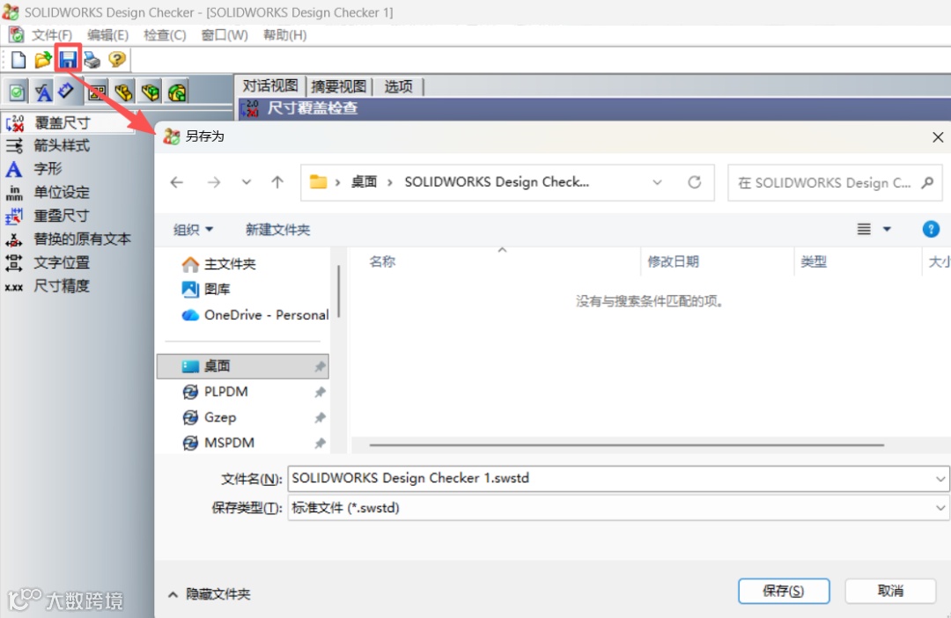The width and height of the screenshot is (951, 618).
Task: Select OneDrive - Personal in navigation pane
Action: pyautogui.click(x=254, y=315)
